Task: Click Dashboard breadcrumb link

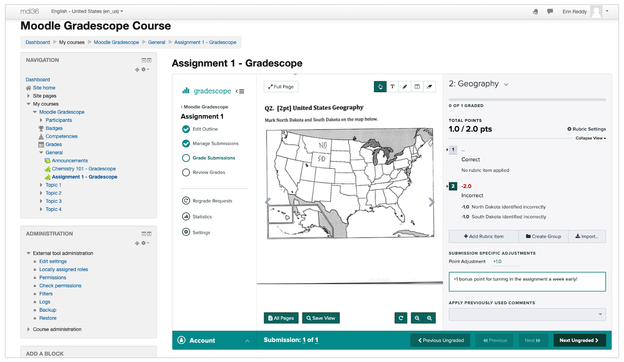Action: coord(38,42)
